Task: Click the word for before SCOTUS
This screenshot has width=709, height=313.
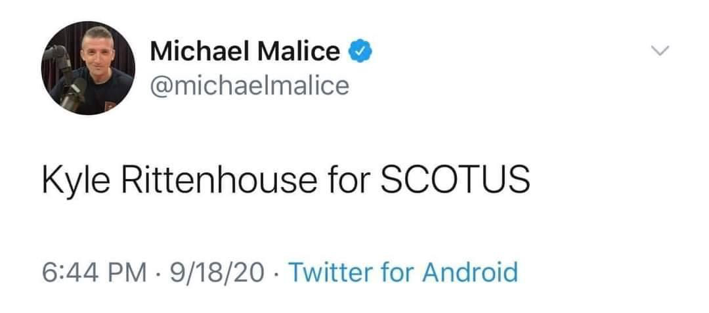Action: pos(348,179)
